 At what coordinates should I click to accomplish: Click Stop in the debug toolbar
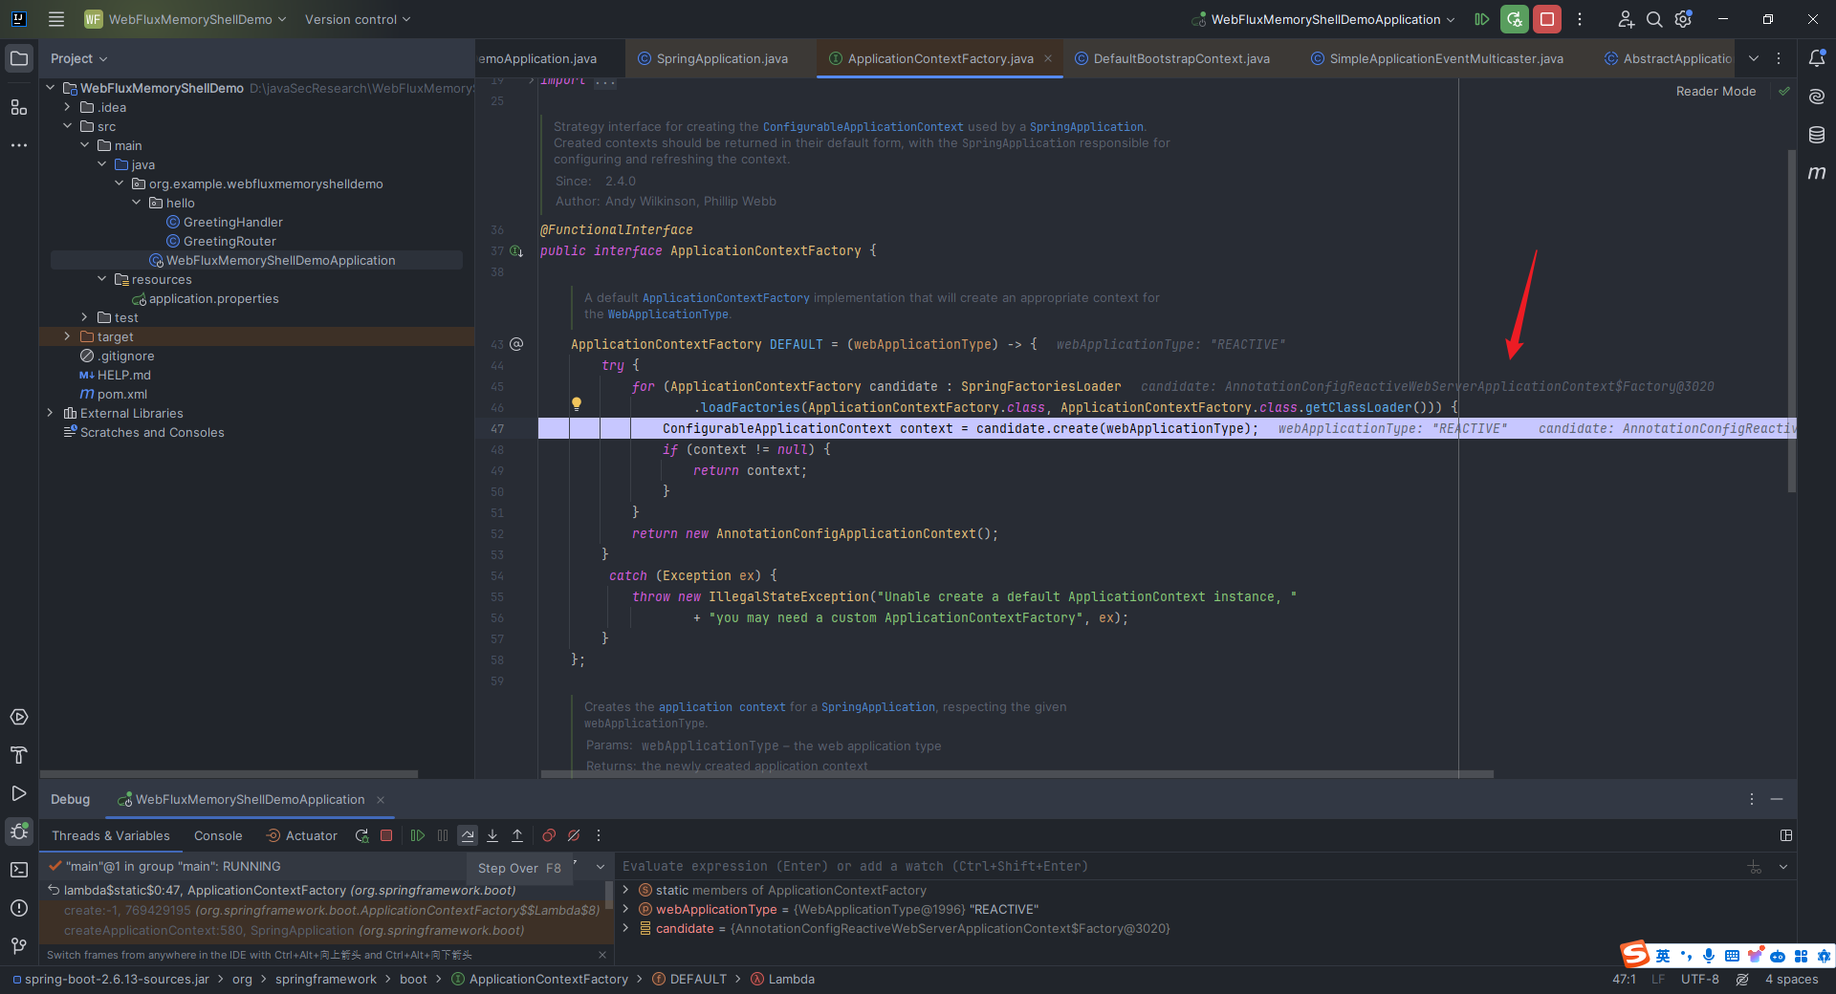pos(386,835)
